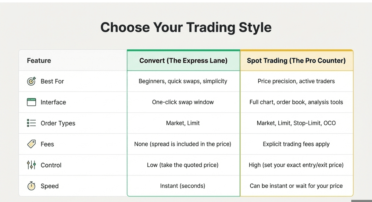Screen dimensions: 372x202
Task: Click the Market, Limit, Stop-Limit, OCO cell
Action: point(296,123)
